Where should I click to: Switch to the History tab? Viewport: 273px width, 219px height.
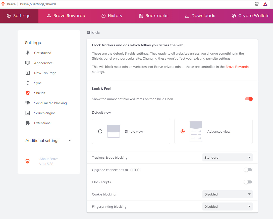(x=112, y=16)
